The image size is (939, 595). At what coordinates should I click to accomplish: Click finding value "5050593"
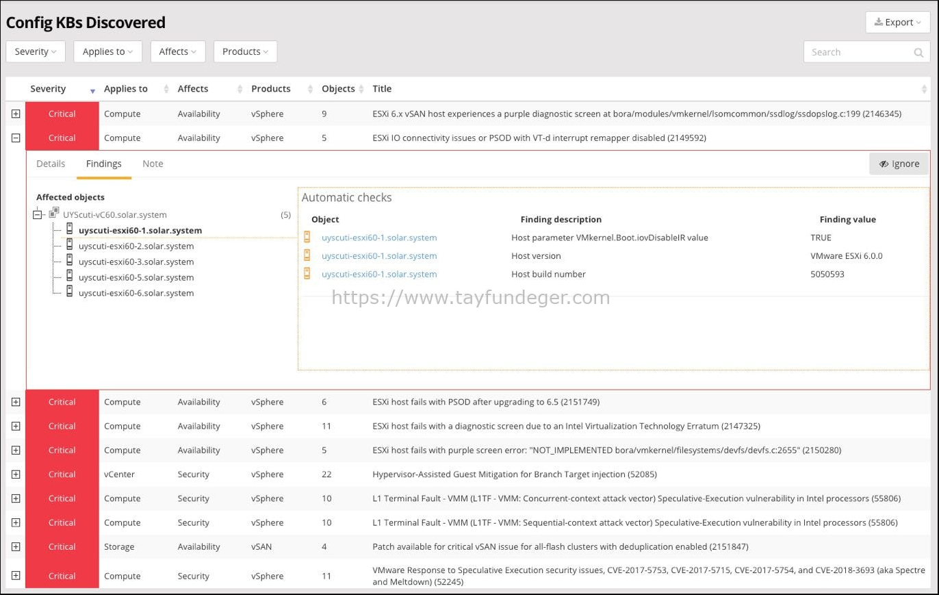point(827,274)
